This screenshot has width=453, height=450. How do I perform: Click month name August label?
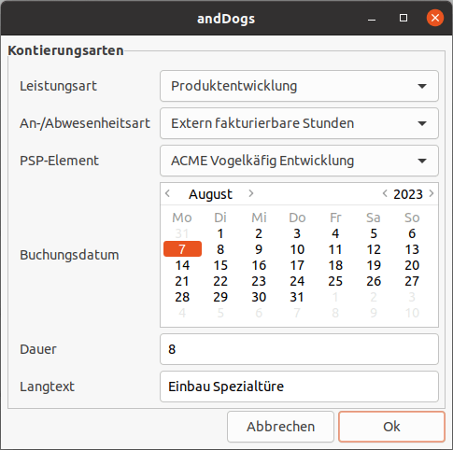click(x=210, y=194)
